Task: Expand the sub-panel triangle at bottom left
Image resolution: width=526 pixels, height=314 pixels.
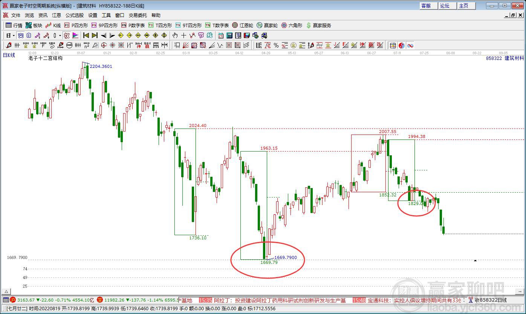Action: point(6,291)
